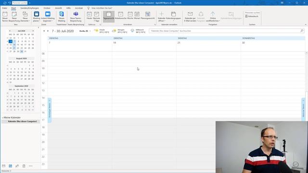Click the Dienstag 14 column header
The width and height of the screenshot is (308, 173).
pyautogui.click(x=144, y=38)
